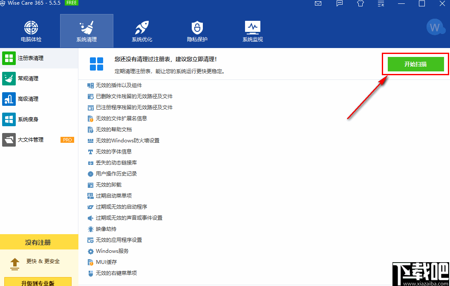Click the text 无效的应用程序设置
The image size is (450, 286).
tap(119, 240)
